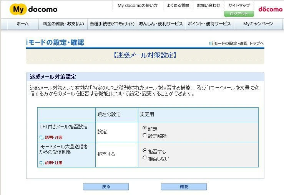Open よくある質問 link
This screenshot has width=284, height=195.
coord(178,6)
